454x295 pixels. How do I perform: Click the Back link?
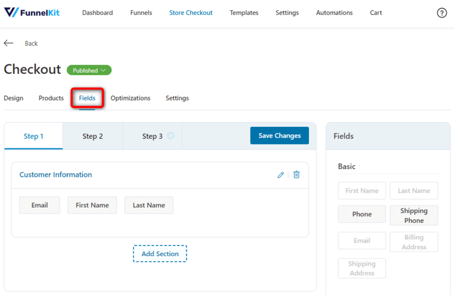click(x=31, y=44)
